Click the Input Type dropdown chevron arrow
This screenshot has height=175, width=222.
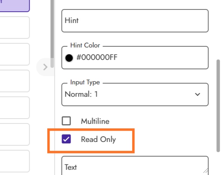198,94
